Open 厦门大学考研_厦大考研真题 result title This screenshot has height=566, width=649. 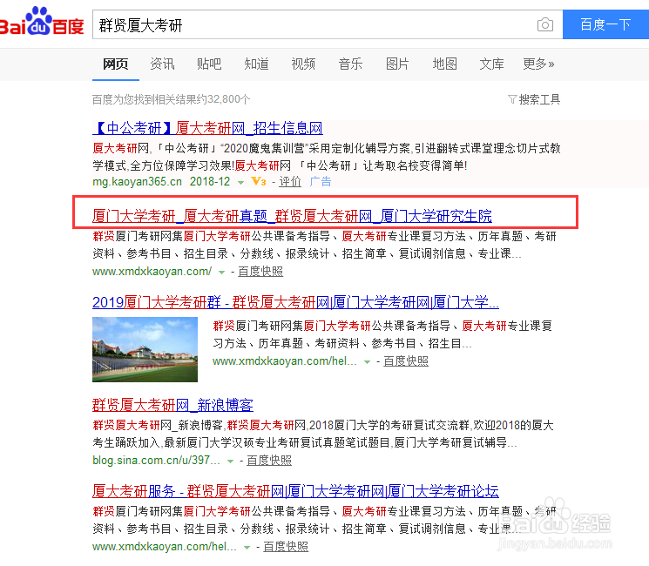coord(292,216)
